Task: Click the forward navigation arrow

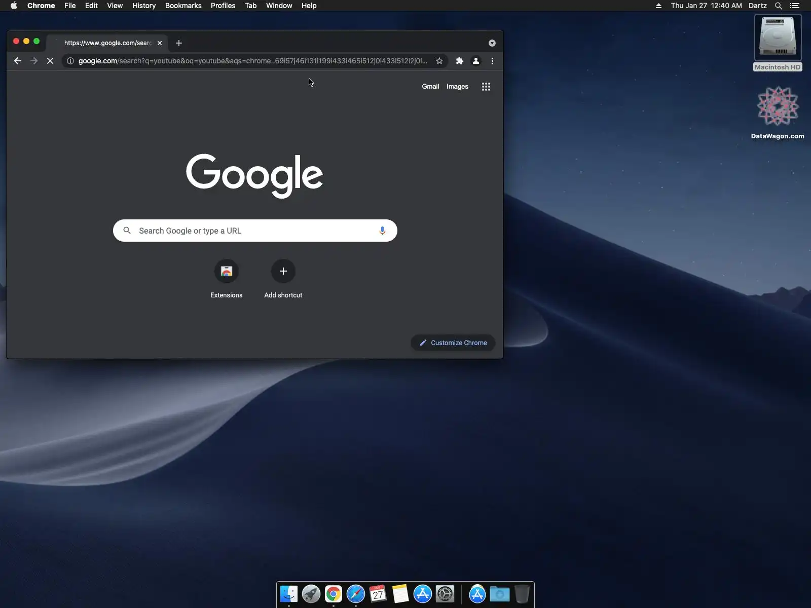Action: tap(34, 61)
